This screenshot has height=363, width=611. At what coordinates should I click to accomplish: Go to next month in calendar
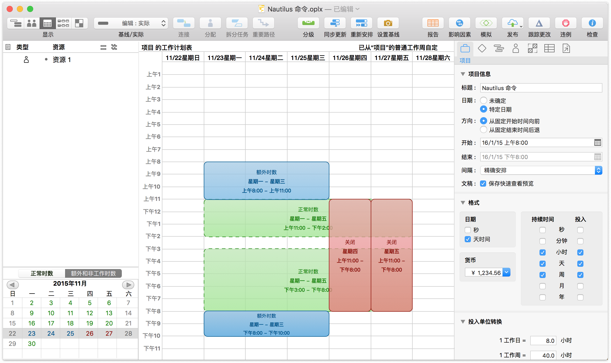128,284
